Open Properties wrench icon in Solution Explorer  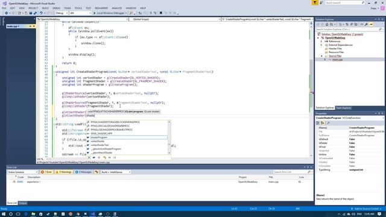tap(366, 24)
